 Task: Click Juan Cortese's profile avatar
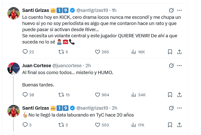coord(13,69)
